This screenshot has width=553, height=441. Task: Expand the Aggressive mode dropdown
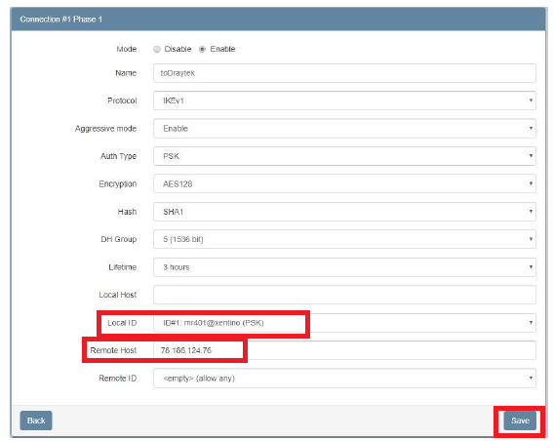[344, 129]
